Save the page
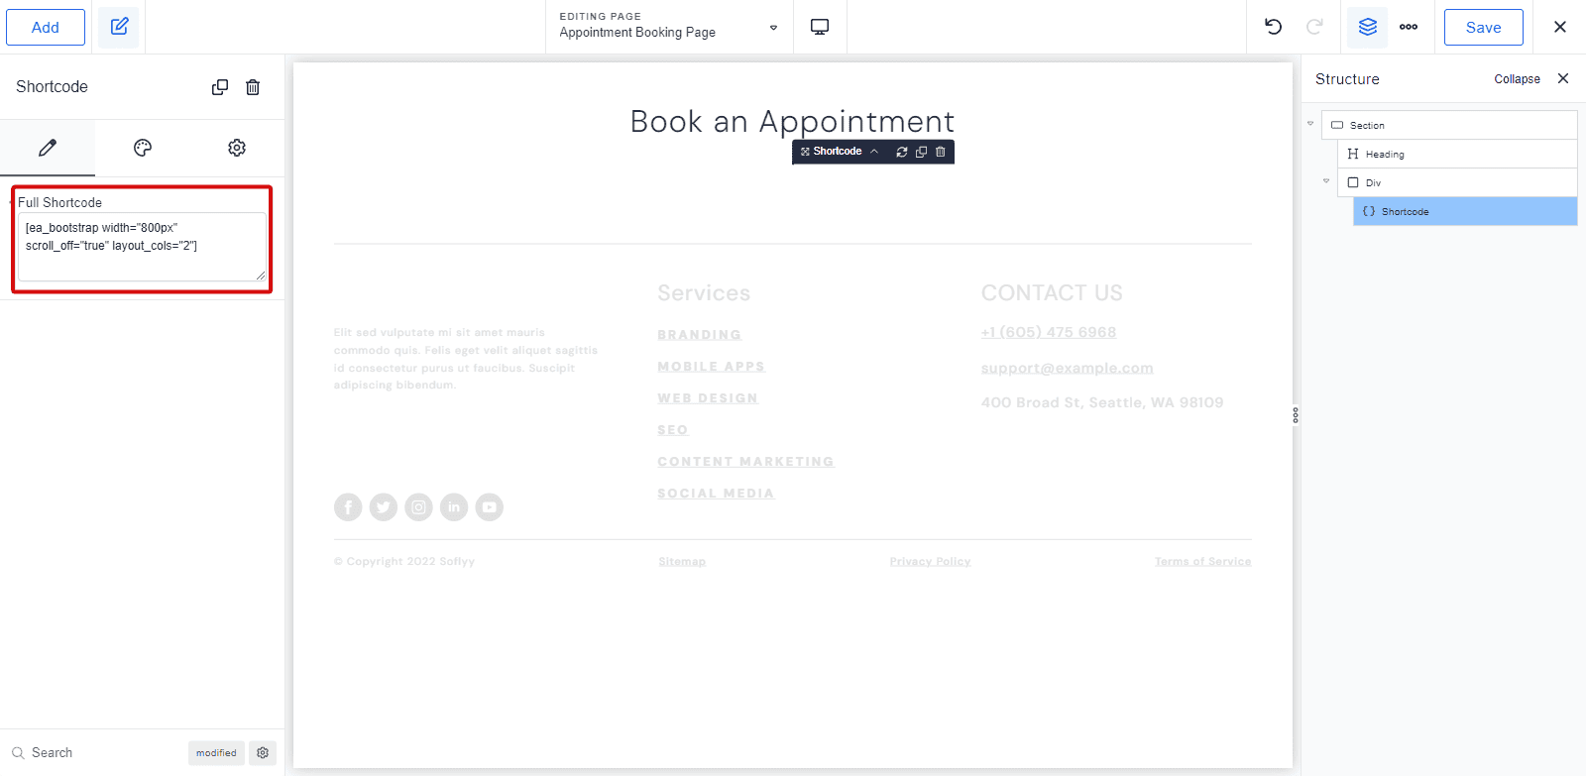This screenshot has height=776, width=1586. tap(1483, 28)
